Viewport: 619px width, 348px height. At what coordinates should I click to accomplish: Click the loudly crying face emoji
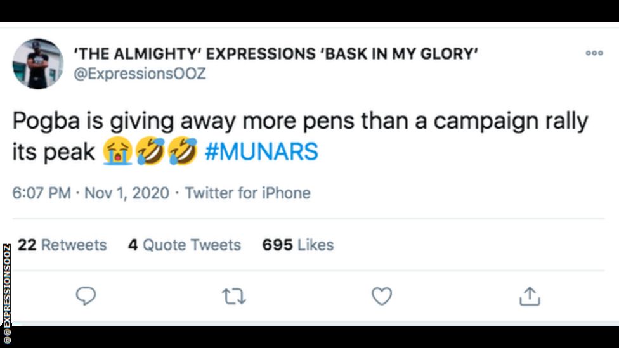[117, 152]
